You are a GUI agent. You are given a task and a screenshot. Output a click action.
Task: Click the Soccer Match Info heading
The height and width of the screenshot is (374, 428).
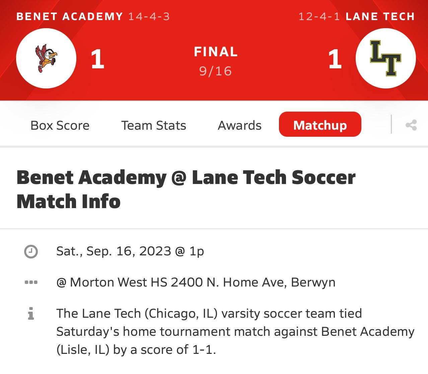[x=186, y=189]
